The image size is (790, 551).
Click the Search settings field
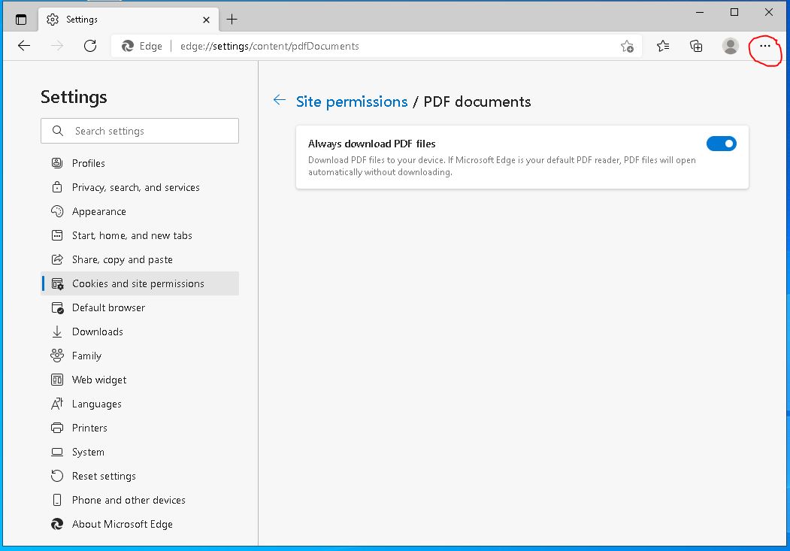pyautogui.click(x=140, y=131)
